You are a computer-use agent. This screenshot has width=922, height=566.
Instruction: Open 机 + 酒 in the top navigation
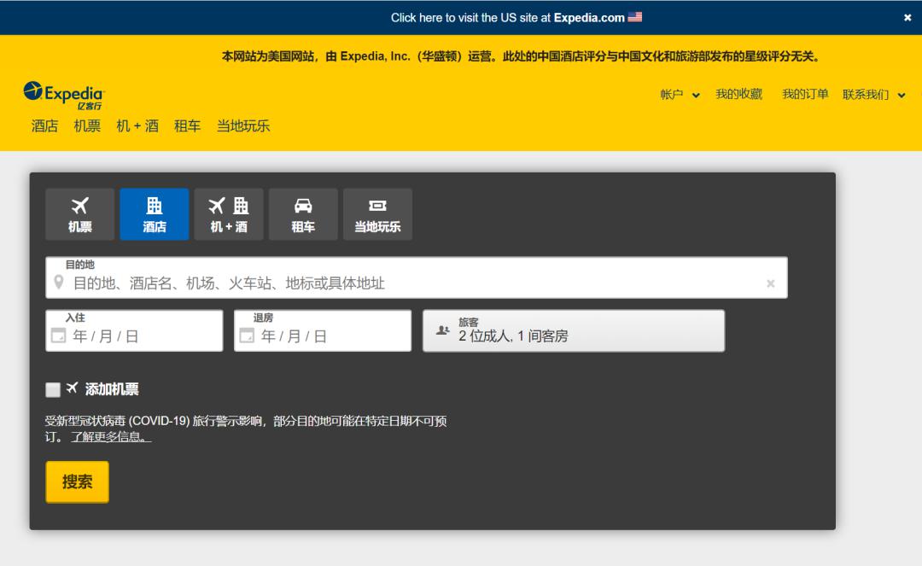point(137,125)
